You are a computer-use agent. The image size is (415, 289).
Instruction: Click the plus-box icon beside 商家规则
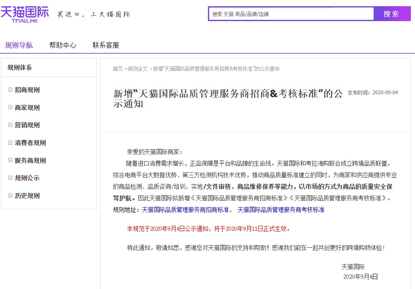point(10,107)
